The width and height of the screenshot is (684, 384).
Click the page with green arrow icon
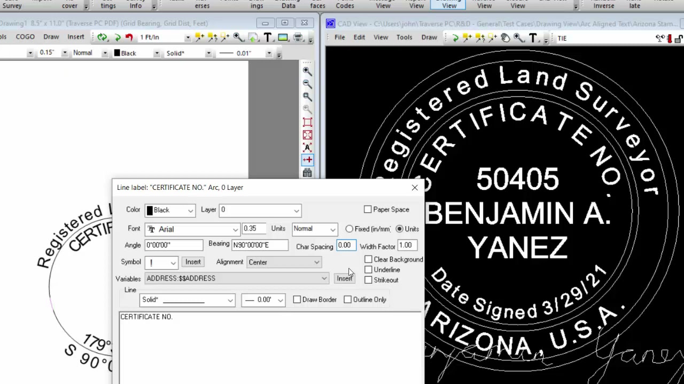[253, 37]
